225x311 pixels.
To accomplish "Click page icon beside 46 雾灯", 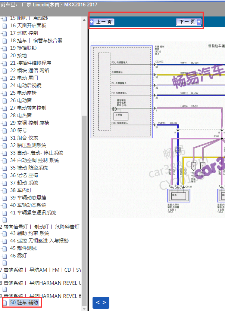I will [x=5, y=256].
